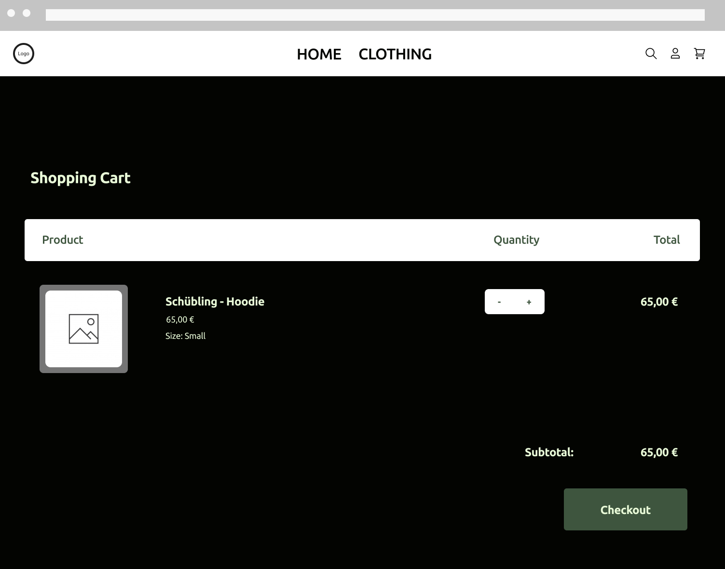Click the cart icon in the top right corner
Image resolution: width=725 pixels, height=569 pixels.
(699, 54)
